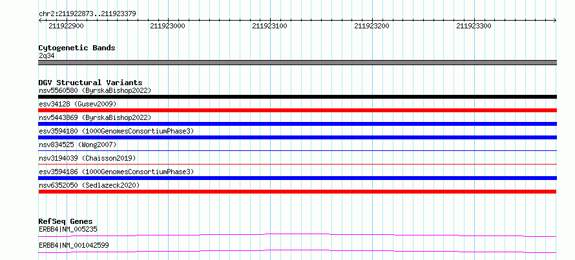Click ruler position 211923100

click(x=270, y=26)
